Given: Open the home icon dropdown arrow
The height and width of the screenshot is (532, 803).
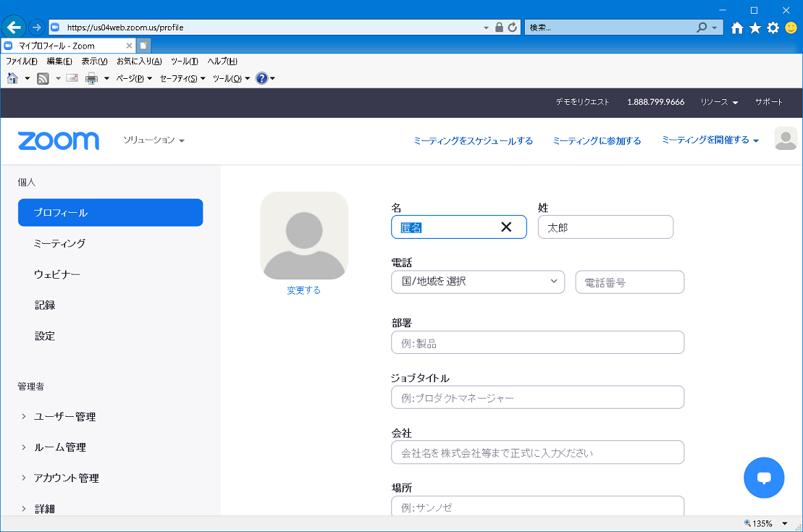Looking at the screenshot, I should (27, 78).
